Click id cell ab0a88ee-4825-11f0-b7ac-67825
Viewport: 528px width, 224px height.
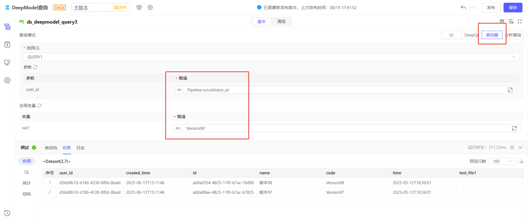point(223,192)
